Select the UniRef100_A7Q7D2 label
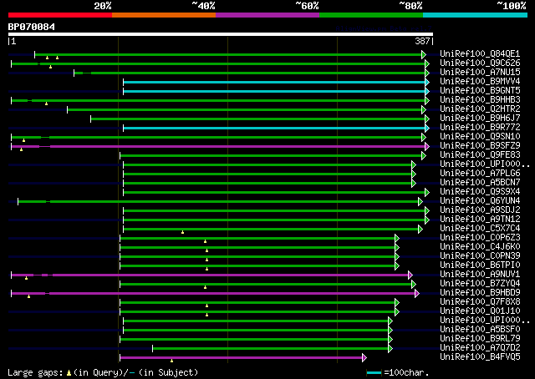Screen dimensions: 535x379 (480, 348)
